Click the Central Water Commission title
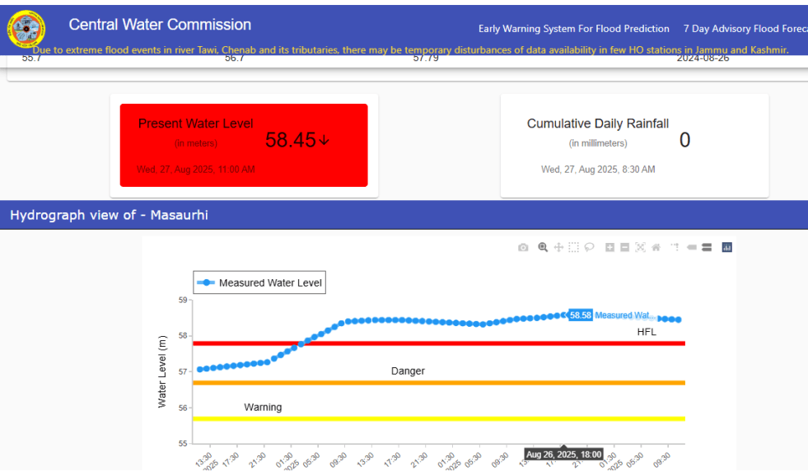 pos(160,25)
